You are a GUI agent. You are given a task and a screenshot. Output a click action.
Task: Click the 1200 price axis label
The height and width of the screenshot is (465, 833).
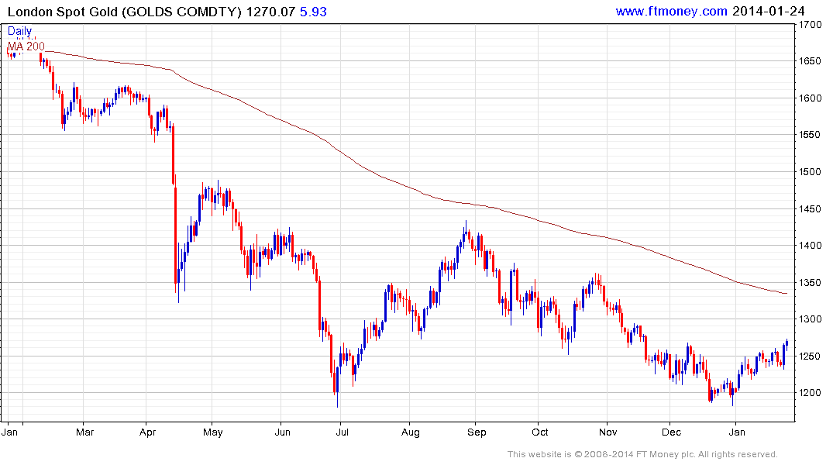[811, 393]
